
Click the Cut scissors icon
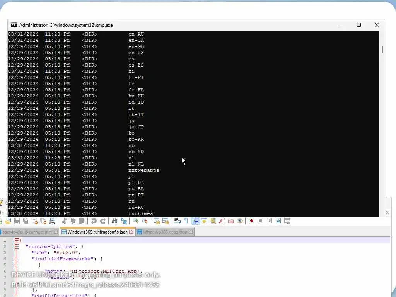[64, 221]
